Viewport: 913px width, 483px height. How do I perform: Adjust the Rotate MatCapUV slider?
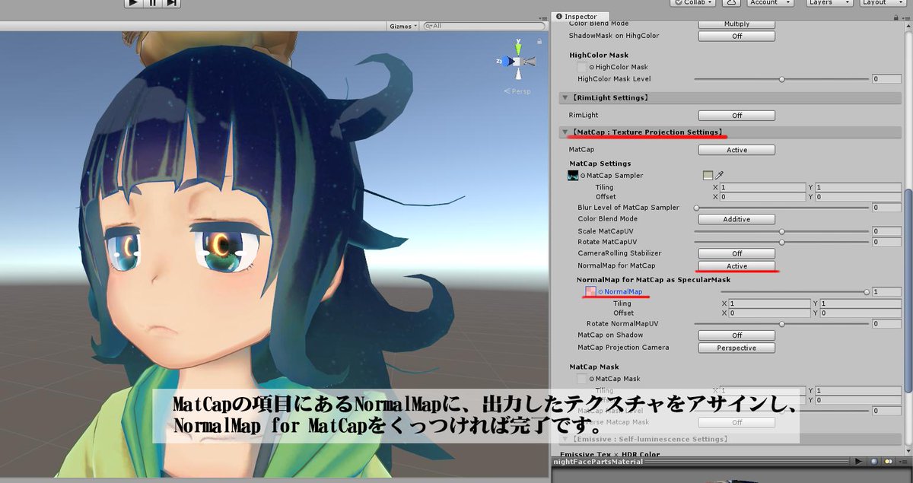tap(781, 242)
